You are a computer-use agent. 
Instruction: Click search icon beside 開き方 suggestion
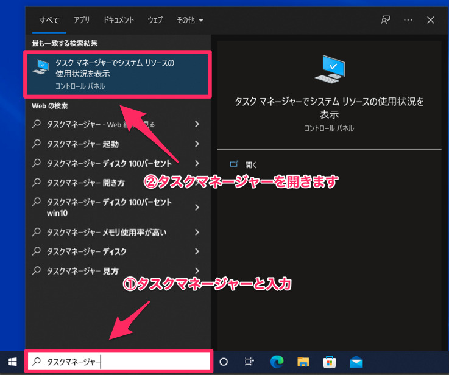pyautogui.click(x=36, y=183)
